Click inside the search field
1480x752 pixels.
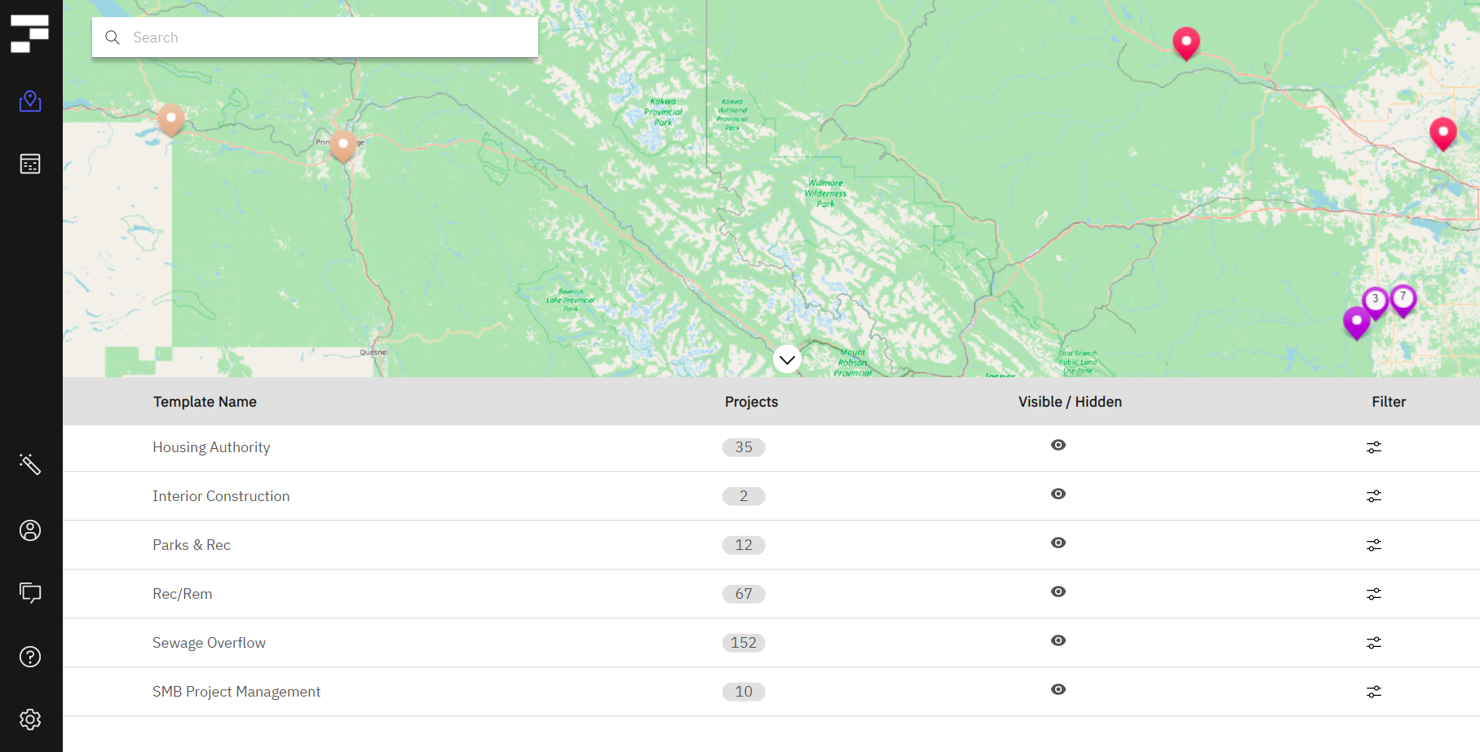[315, 37]
